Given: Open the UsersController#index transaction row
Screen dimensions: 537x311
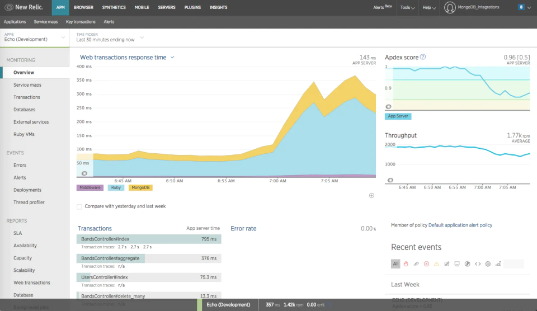Looking at the screenshot, I should tap(149, 277).
